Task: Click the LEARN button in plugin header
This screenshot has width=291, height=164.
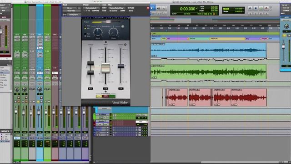Action: coord(122,11)
